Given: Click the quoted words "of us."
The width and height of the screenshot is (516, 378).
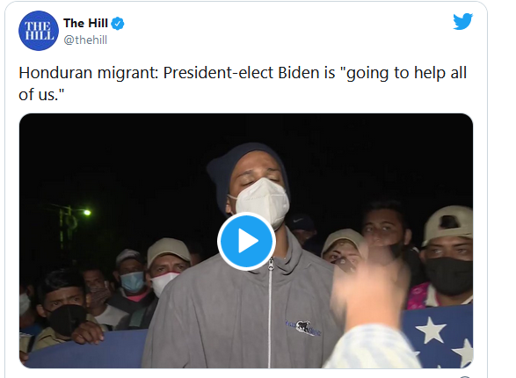Looking at the screenshot, I should 41,94.
